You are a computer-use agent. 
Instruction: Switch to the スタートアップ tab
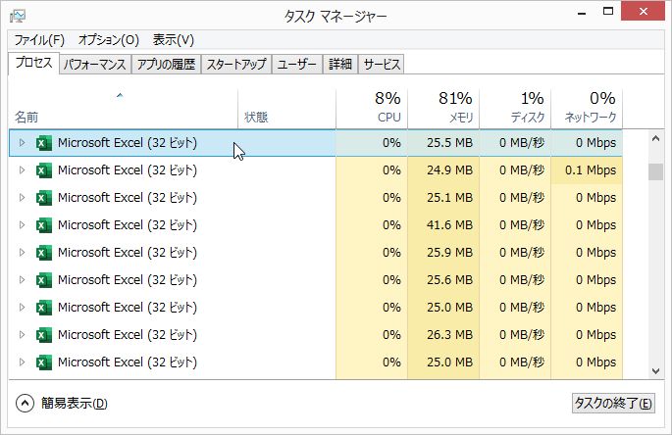click(236, 65)
